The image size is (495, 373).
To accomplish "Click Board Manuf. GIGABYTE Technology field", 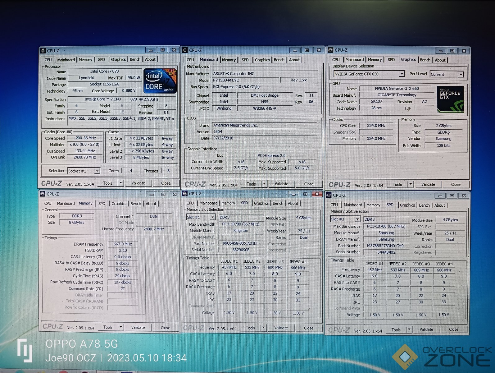I will [397, 95].
